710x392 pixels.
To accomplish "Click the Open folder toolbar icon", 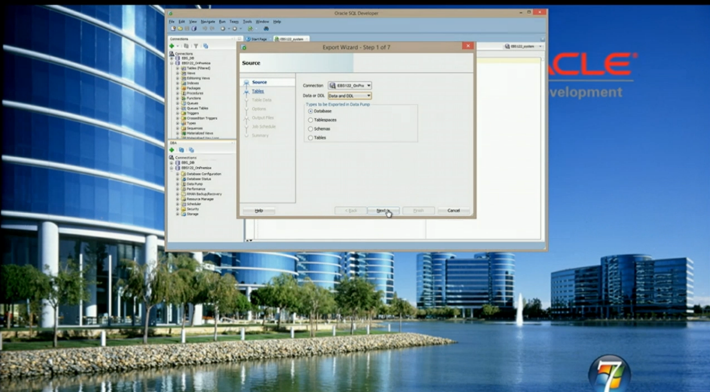I will [180, 29].
